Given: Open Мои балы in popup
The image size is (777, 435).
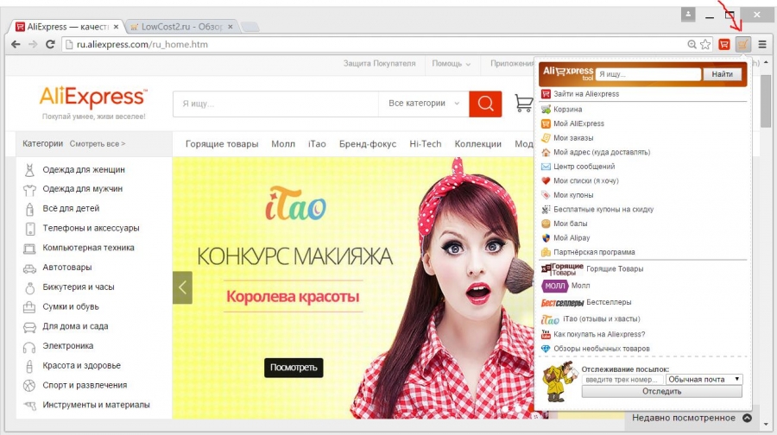Looking at the screenshot, I should (x=571, y=224).
